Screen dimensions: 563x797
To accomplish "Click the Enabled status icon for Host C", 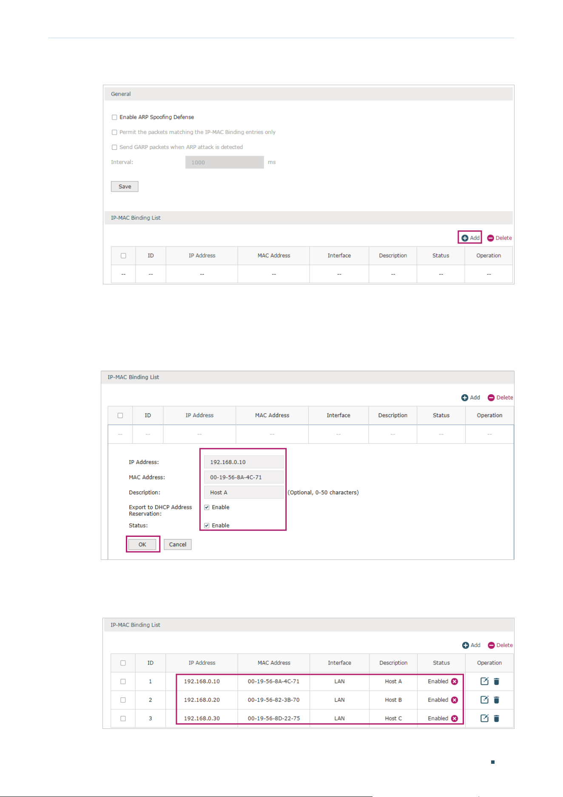I will [455, 719].
